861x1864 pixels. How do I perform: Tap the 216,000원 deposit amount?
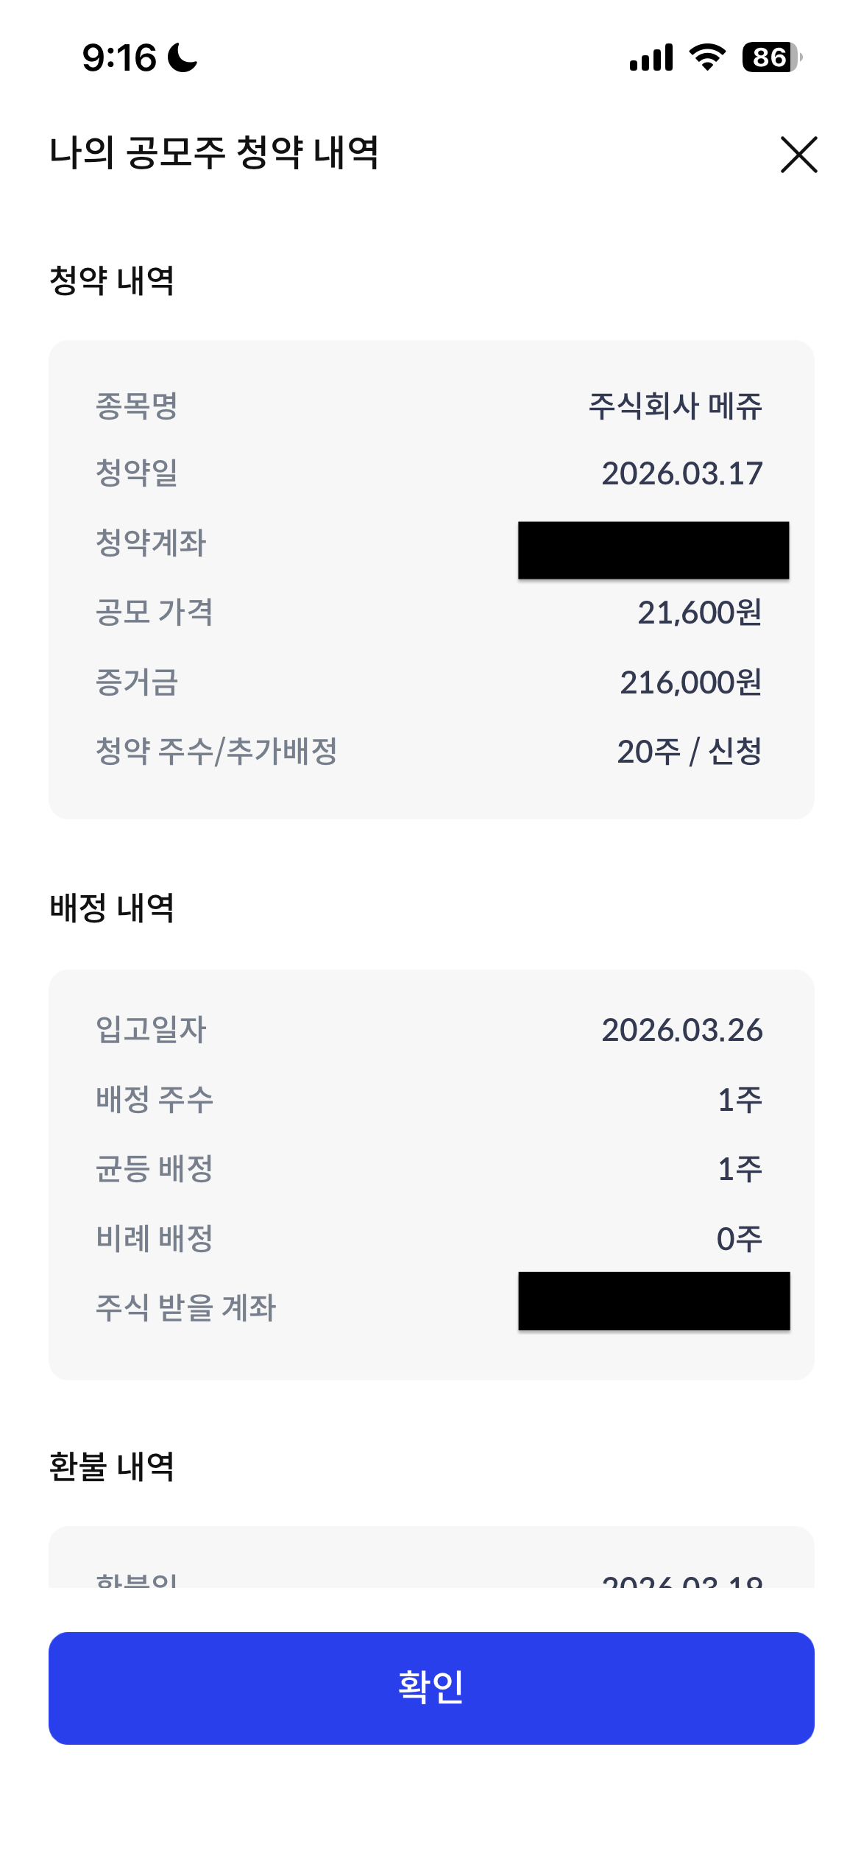(x=690, y=682)
